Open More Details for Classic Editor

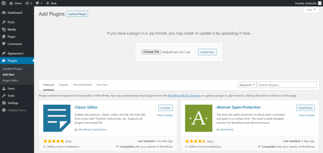pos(165,115)
